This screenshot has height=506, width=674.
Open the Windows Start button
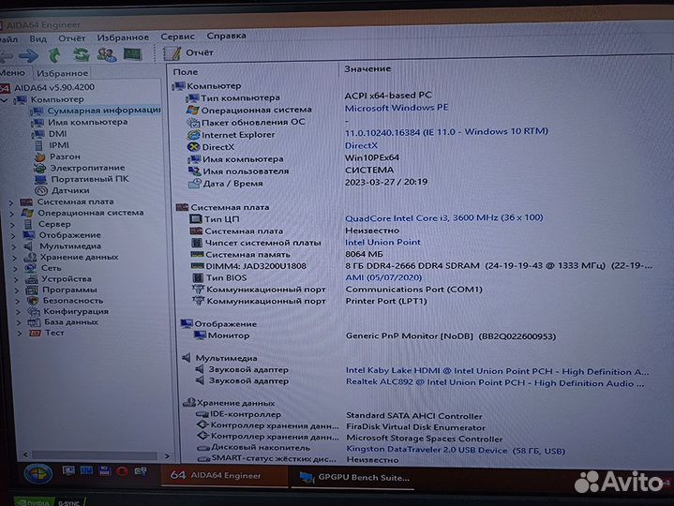coord(38,474)
